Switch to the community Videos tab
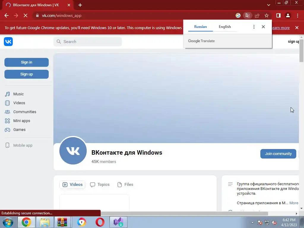This screenshot has height=228, width=304. 72,185
